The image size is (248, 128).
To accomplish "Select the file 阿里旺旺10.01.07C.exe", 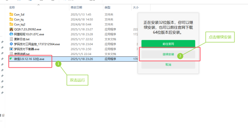I will coord(29,34).
